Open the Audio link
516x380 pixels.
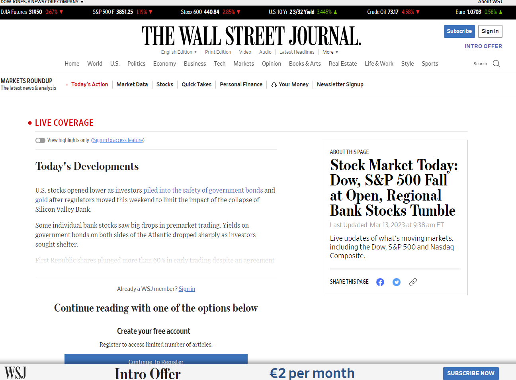pos(265,52)
